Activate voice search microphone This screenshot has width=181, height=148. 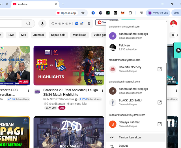click(x=42, y=23)
